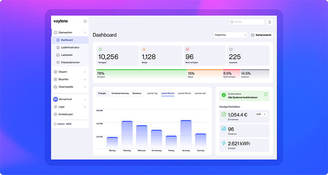
Task: Click the orange Belegt icon
Action: pyautogui.click(x=144, y=49)
